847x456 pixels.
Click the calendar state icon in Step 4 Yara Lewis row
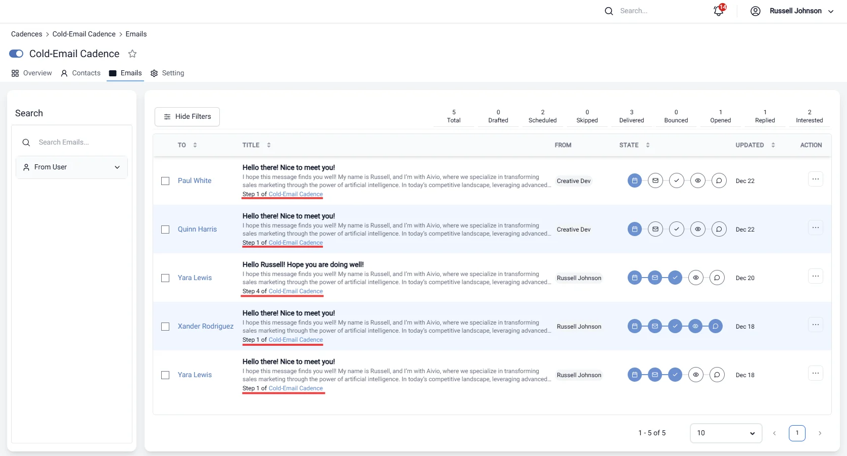[635, 278]
